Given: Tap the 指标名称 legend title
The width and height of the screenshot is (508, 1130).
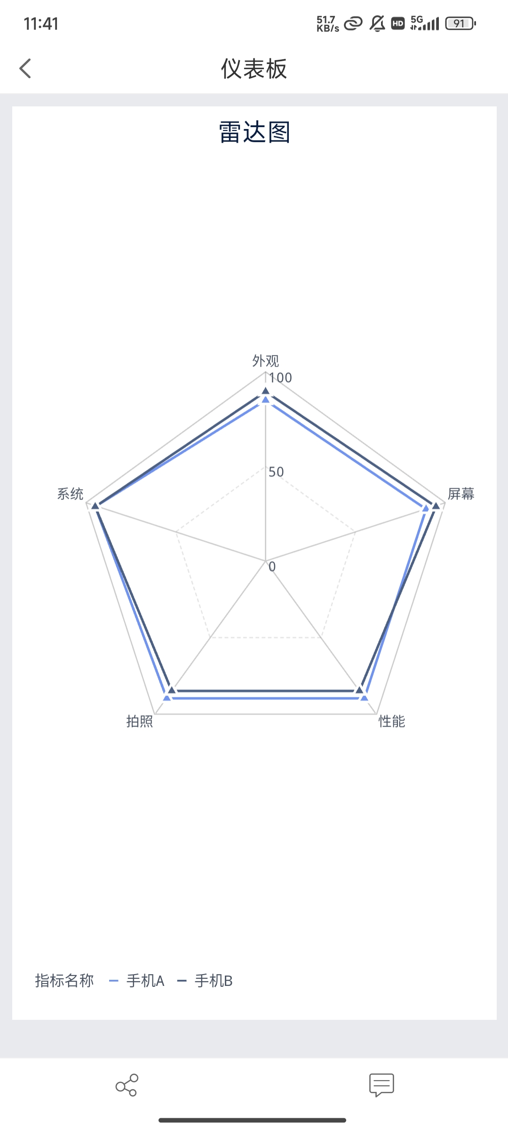Looking at the screenshot, I should (x=64, y=981).
